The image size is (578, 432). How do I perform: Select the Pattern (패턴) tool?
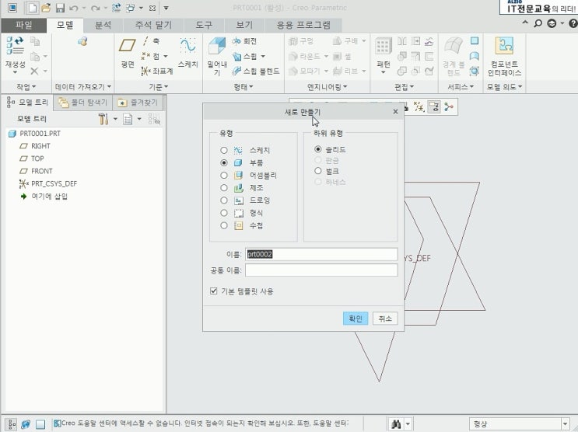coord(384,51)
